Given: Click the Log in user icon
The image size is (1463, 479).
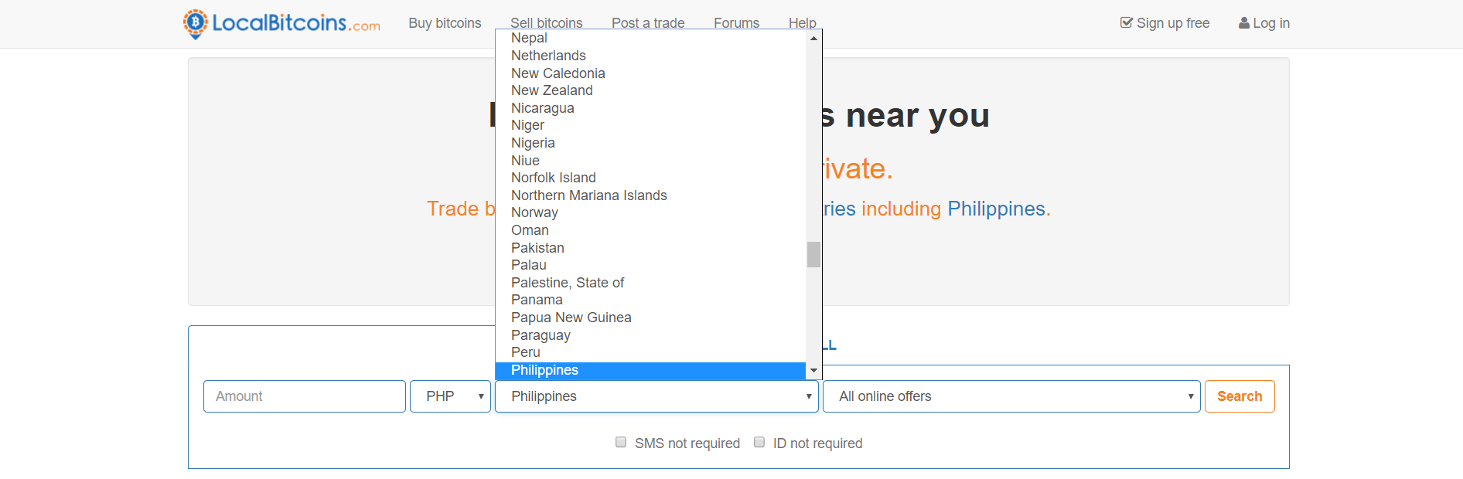Looking at the screenshot, I should pos(1244,23).
